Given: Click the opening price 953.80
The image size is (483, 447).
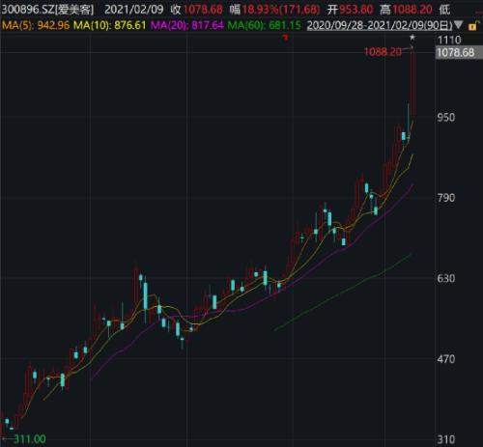Looking at the screenshot, I should coord(355,10).
